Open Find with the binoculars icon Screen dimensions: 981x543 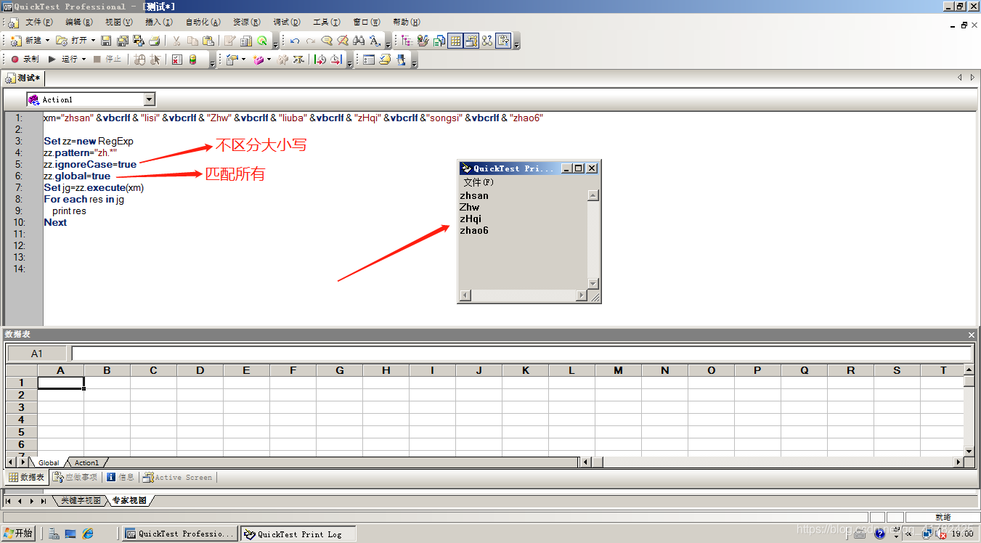tap(359, 41)
